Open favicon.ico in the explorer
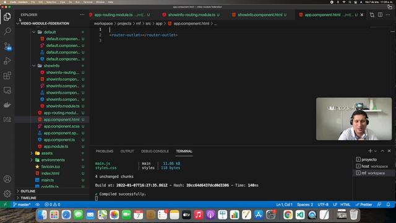This screenshot has width=396, height=223. point(51,167)
